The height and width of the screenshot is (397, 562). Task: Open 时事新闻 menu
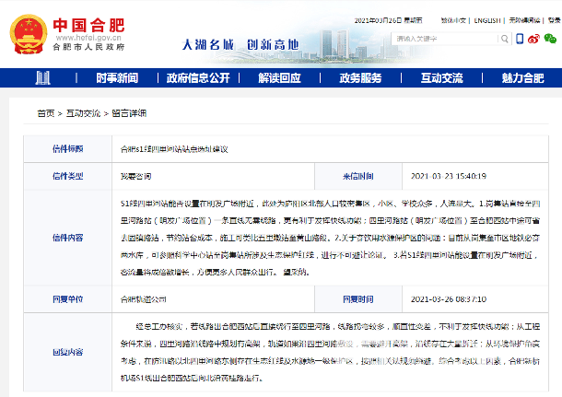(117, 77)
